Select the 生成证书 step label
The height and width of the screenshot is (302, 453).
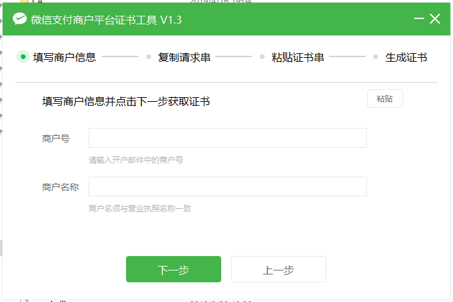(406, 57)
